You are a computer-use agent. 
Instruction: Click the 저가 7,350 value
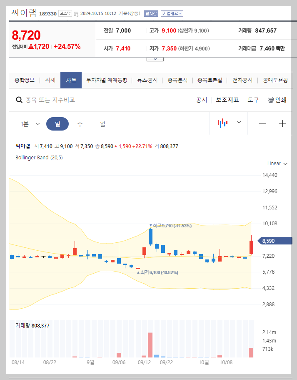coord(169,48)
